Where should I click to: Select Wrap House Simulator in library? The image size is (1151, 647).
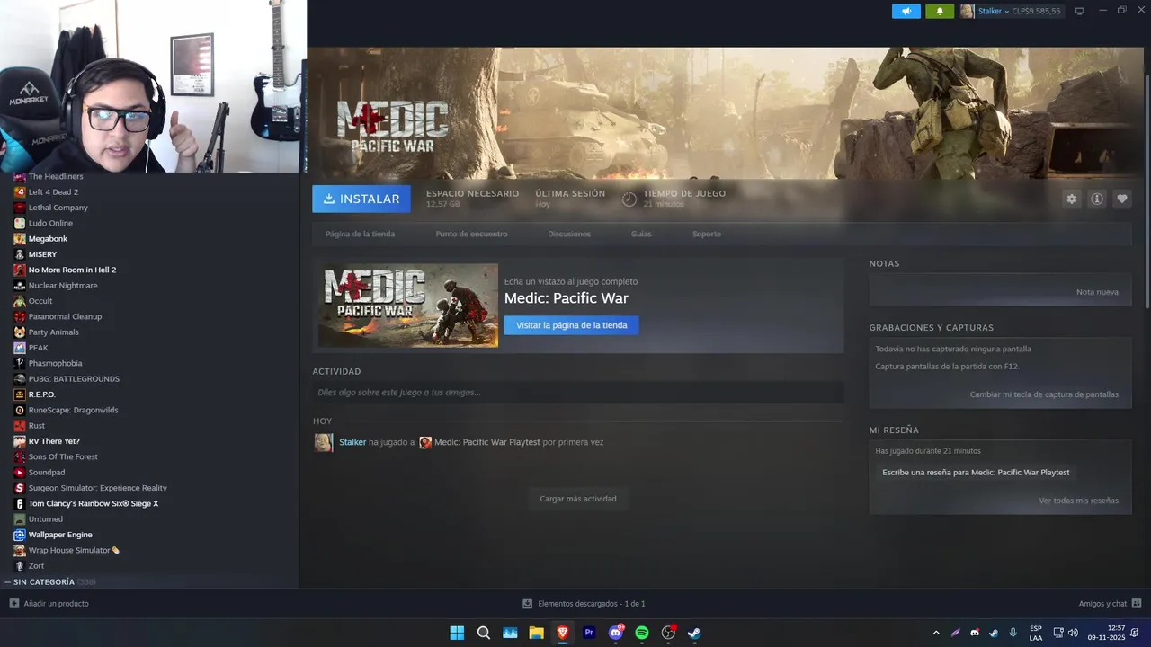click(74, 550)
